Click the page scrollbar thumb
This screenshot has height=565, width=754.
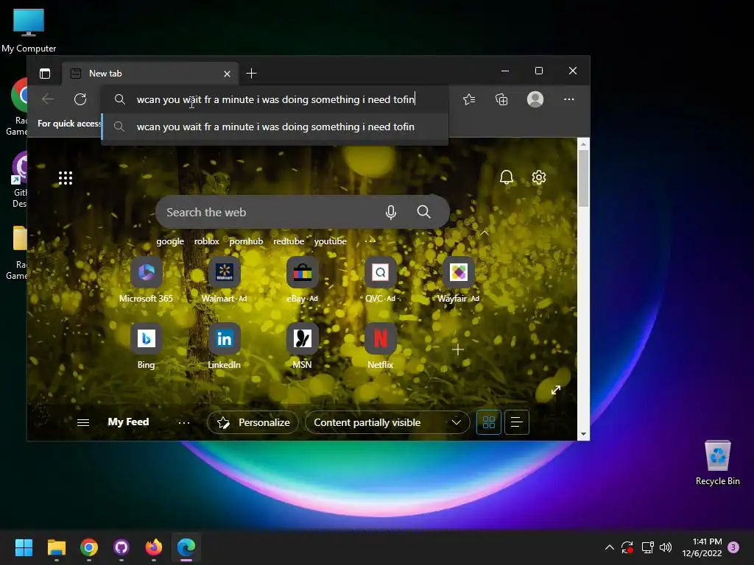point(583,178)
